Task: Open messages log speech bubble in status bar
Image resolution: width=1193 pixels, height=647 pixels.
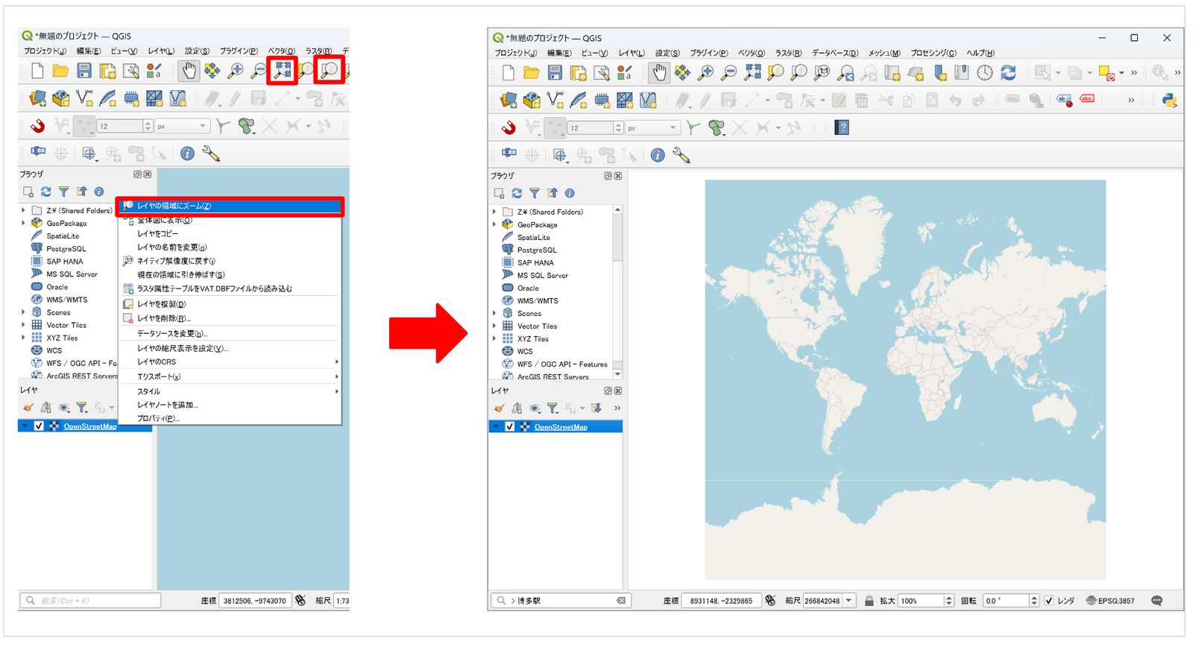Action: point(1156,601)
